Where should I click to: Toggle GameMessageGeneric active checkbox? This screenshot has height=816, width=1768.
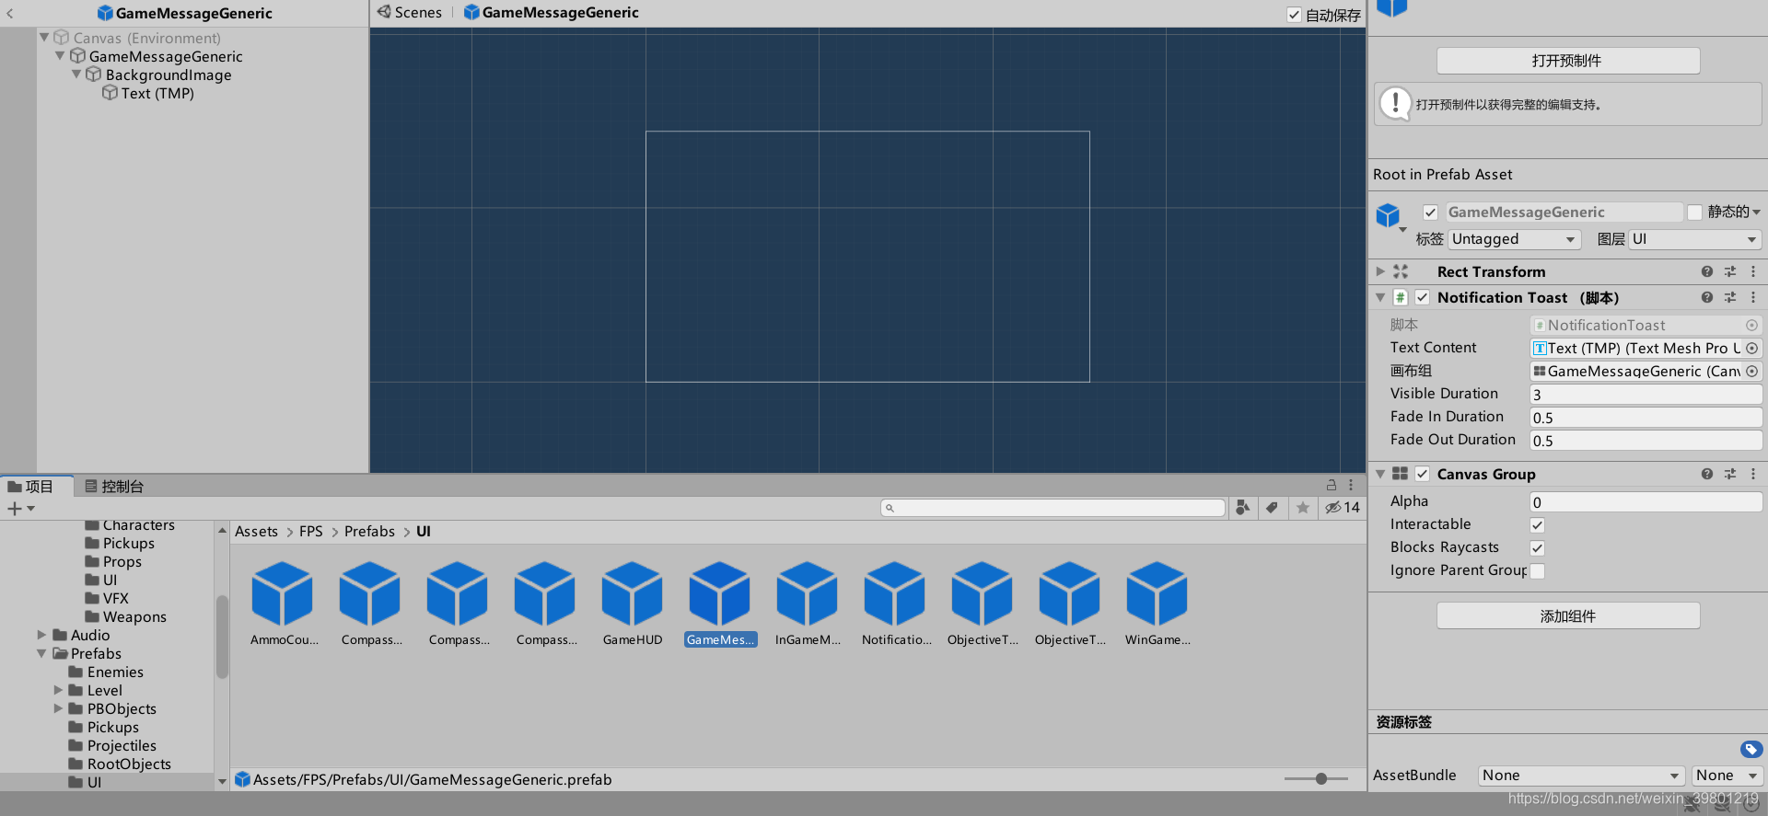[x=1430, y=213]
